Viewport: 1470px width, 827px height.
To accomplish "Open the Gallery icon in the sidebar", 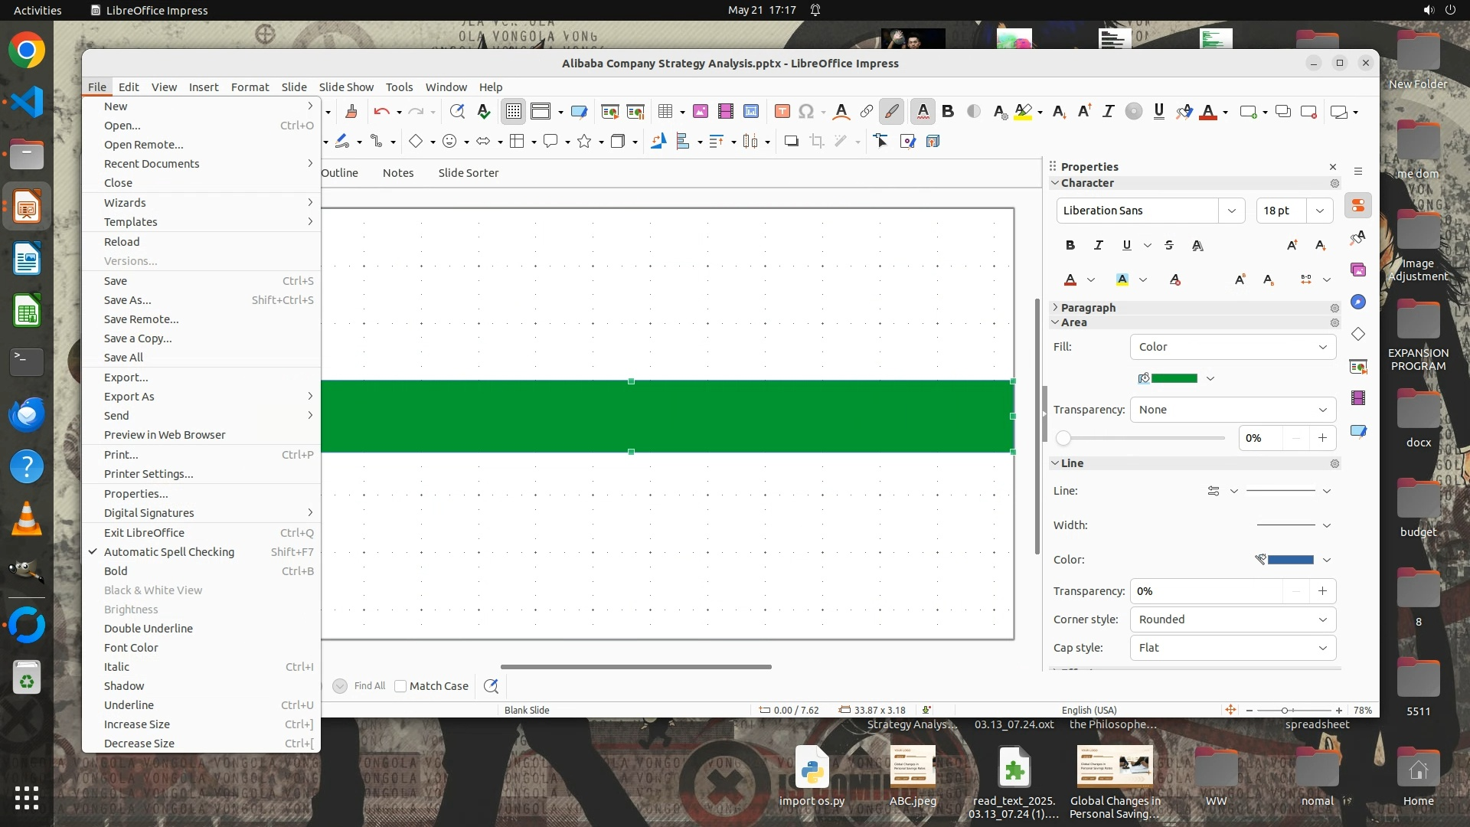I will (x=1358, y=270).
